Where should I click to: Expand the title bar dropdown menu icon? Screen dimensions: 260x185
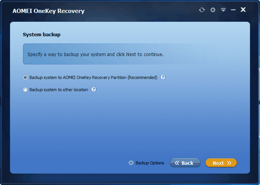[223, 10]
